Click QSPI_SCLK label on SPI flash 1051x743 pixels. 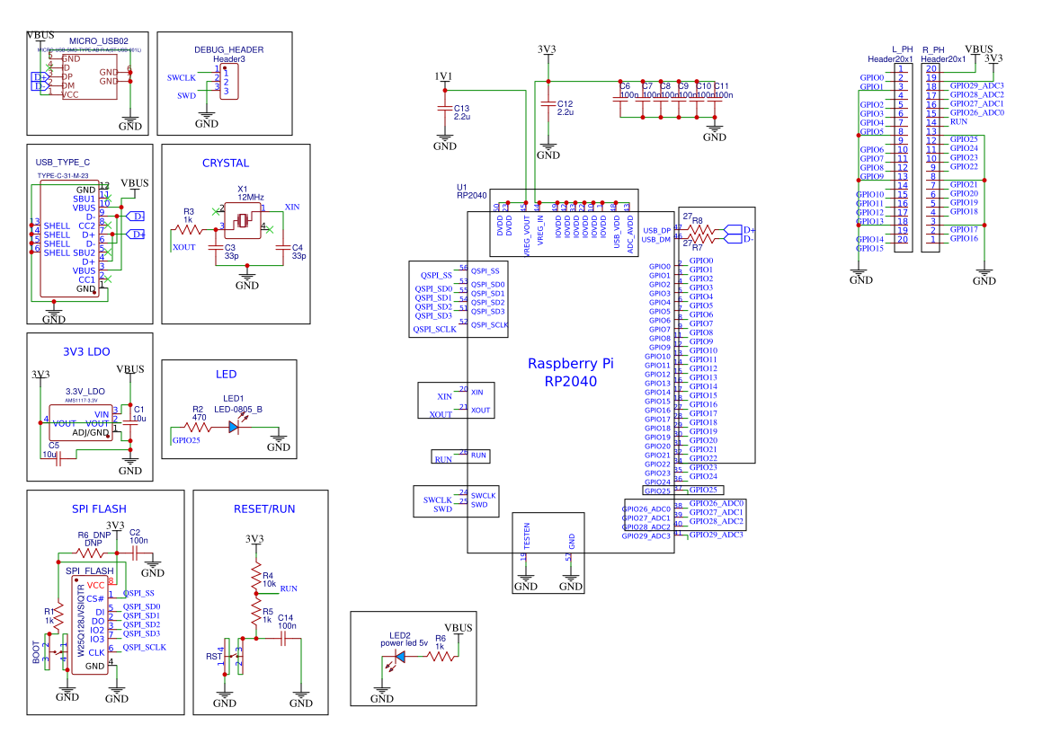click(x=144, y=647)
